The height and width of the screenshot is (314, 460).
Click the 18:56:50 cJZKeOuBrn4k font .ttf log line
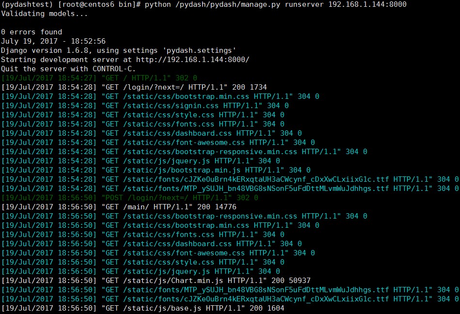tap(230, 299)
